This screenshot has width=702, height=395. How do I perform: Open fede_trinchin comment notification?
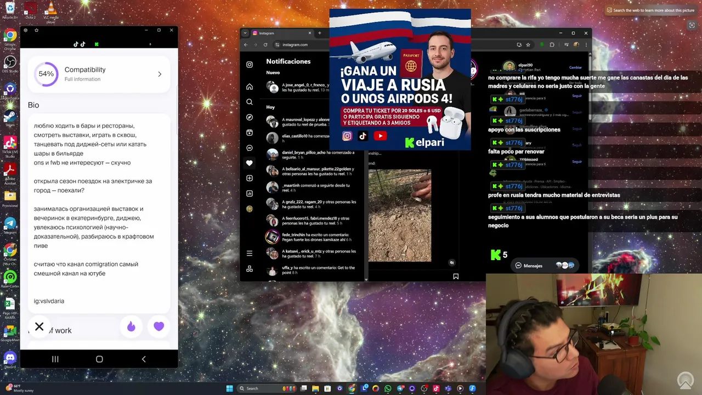(x=312, y=237)
